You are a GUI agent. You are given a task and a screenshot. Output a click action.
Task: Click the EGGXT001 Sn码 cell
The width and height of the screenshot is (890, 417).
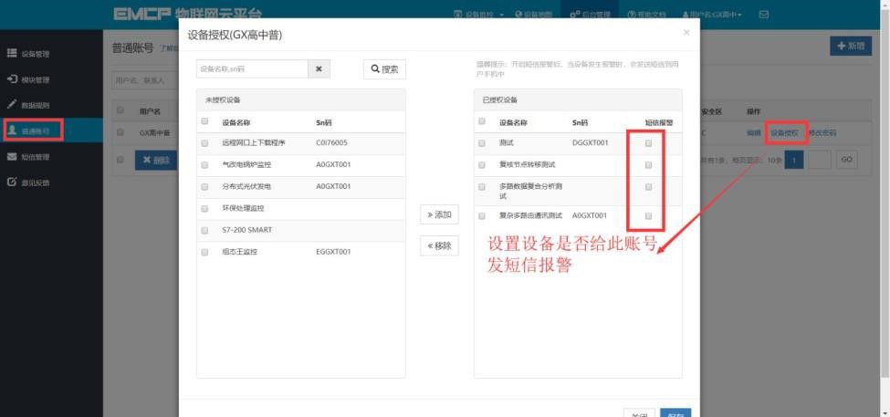tap(333, 251)
